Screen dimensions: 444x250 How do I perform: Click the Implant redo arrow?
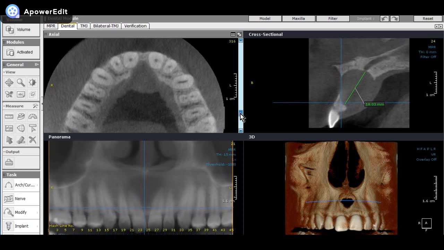(394, 19)
